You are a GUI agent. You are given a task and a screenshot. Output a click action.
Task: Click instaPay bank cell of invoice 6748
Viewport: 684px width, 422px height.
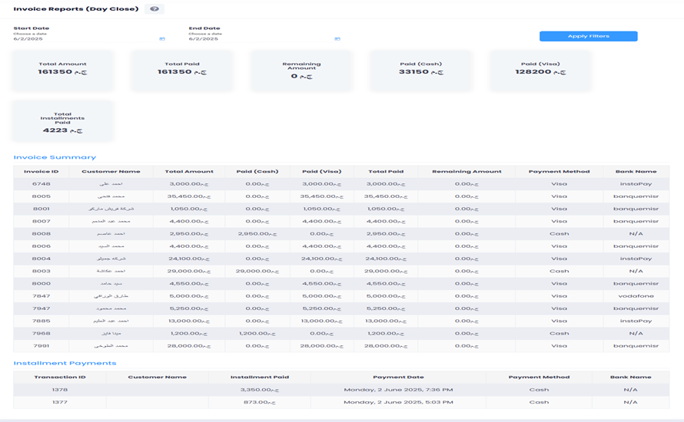click(x=636, y=184)
